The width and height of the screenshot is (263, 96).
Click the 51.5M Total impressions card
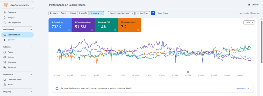[83, 25]
